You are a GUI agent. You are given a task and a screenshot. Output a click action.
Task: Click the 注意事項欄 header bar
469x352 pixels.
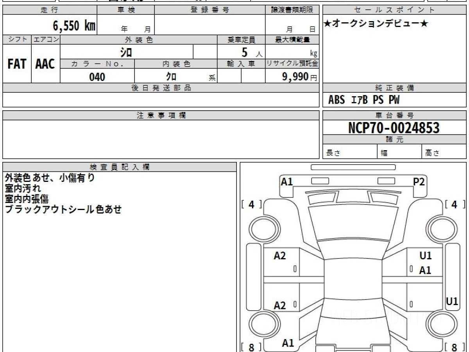click(161, 115)
